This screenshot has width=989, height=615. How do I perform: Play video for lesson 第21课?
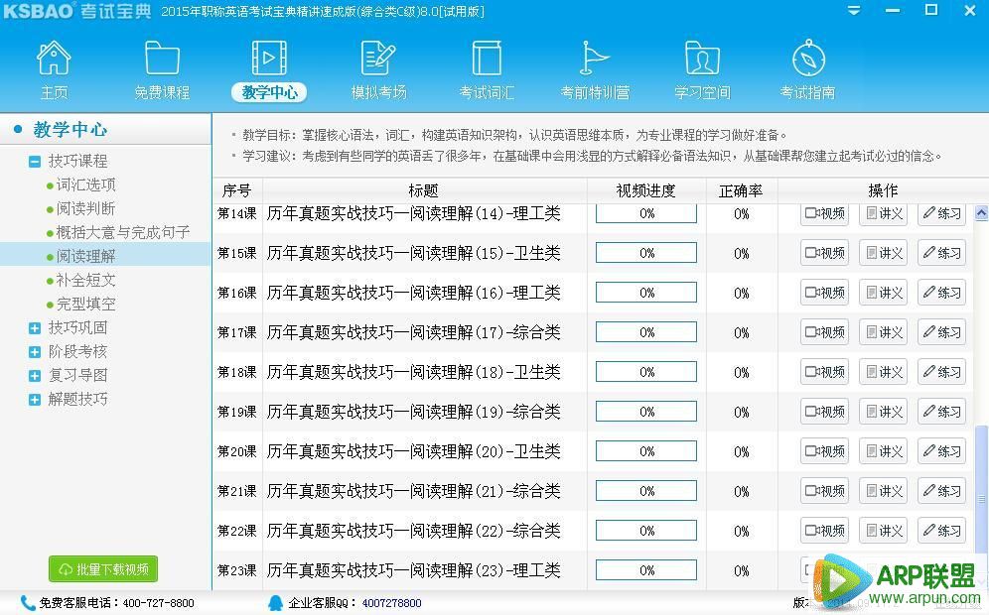click(x=824, y=491)
